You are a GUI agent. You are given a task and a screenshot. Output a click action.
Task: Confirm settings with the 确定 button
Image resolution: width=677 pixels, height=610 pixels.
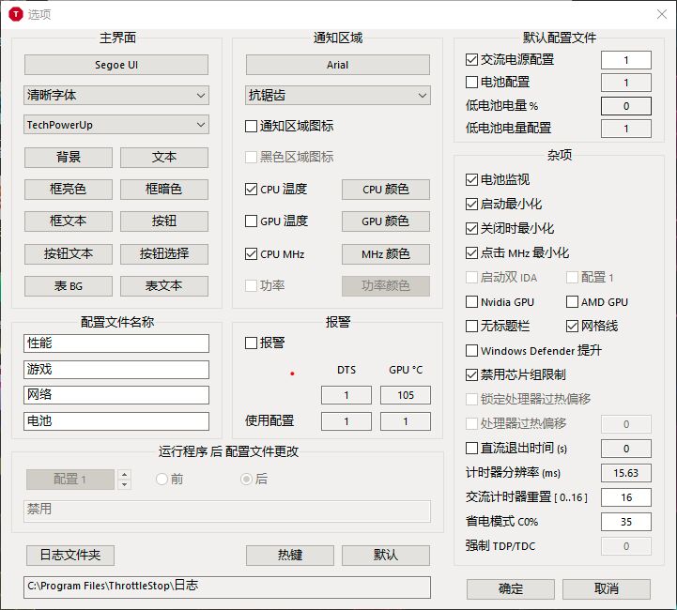pyautogui.click(x=511, y=588)
